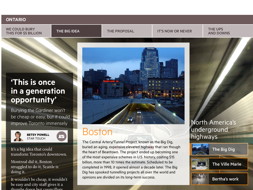The height and width of the screenshot is (190, 253).
Task: Switch to The Proposal tab
Action: pyautogui.click(x=127, y=31)
